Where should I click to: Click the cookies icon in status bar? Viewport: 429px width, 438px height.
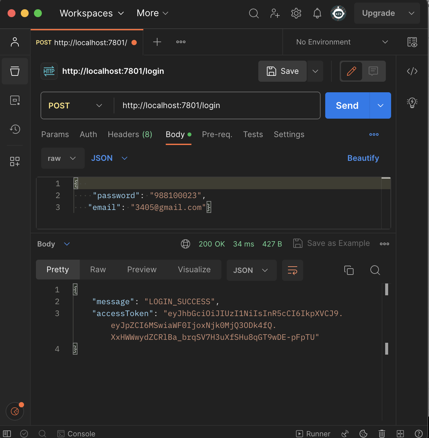click(363, 434)
